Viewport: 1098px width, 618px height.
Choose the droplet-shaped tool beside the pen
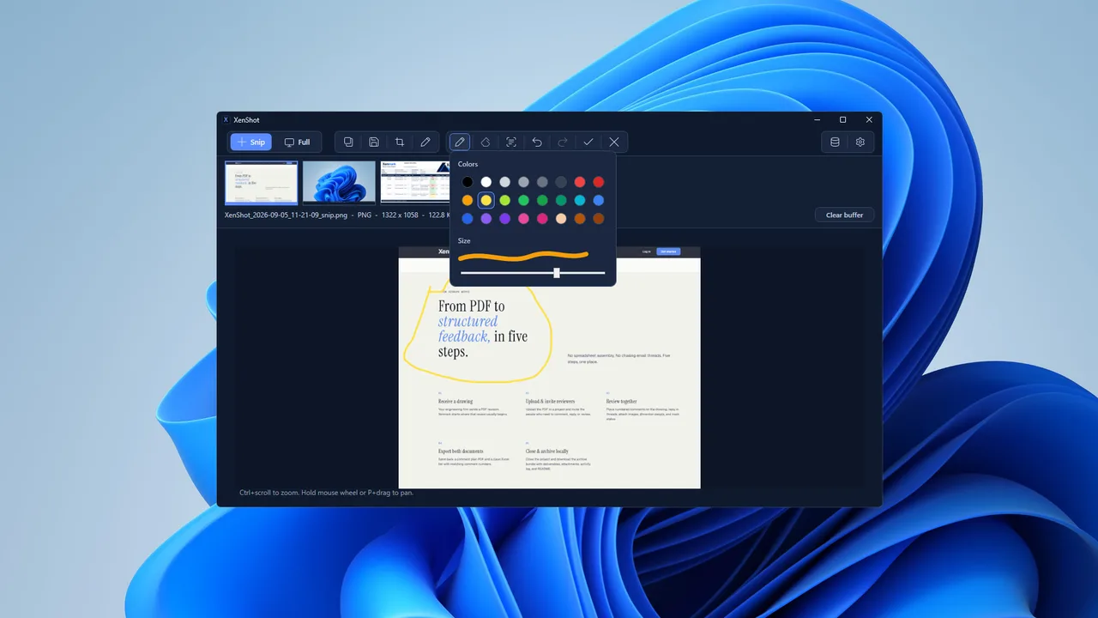[486, 142]
